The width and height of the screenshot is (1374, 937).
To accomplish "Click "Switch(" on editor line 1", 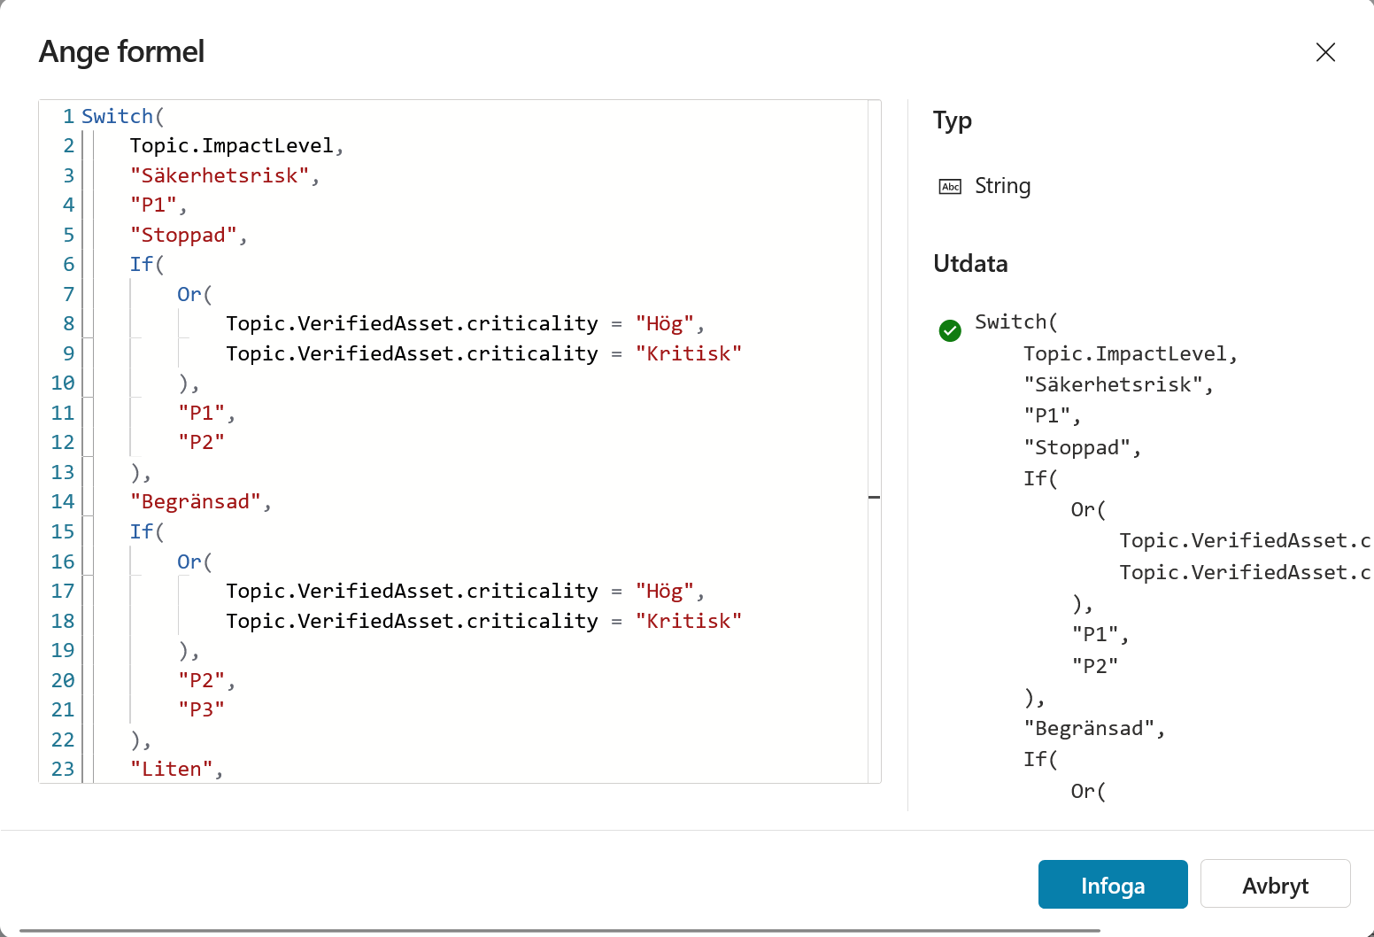I will pyautogui.click(x=123, y=116).
